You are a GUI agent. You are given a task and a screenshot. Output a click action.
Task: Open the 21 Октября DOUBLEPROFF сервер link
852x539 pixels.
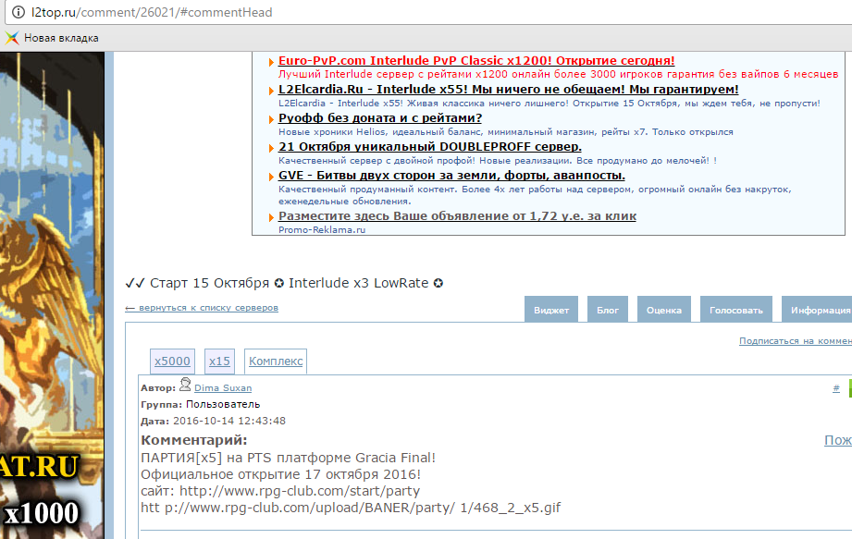(x=430, y=147)
